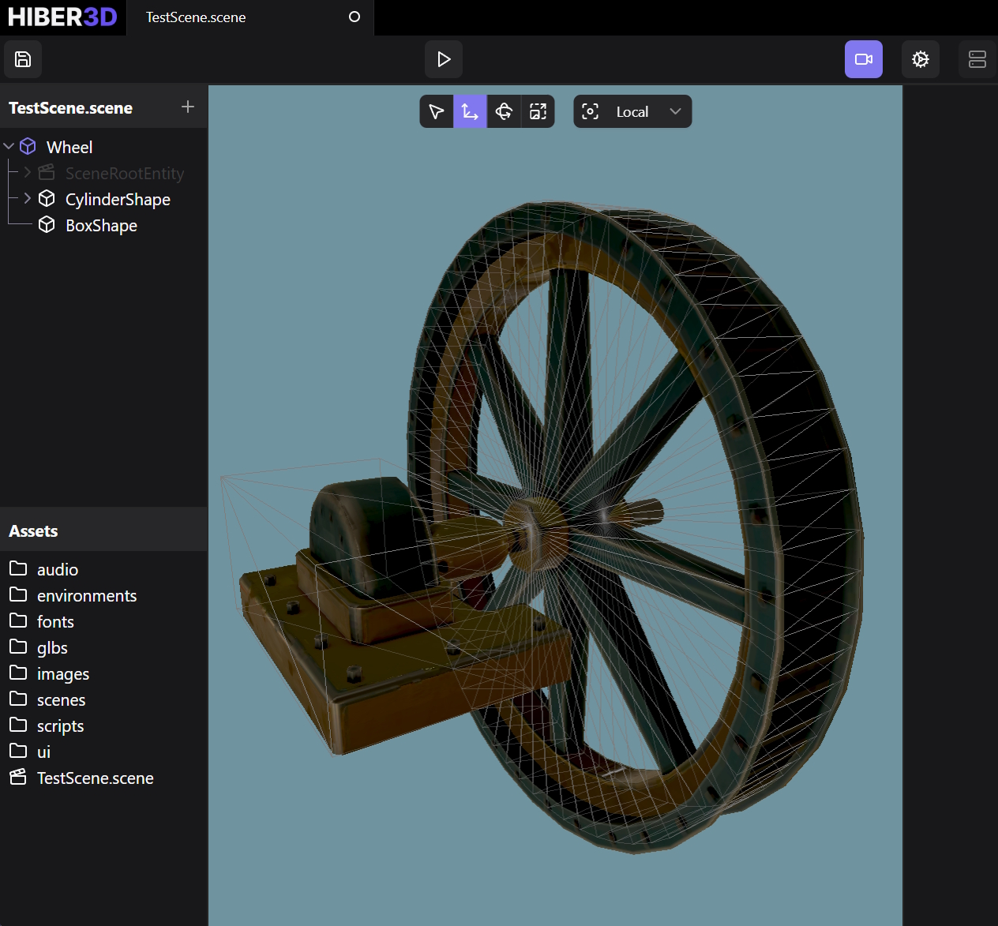The image size is (998, 926).
Task: Add a new entity with plus icon
Action: [x=188, y=107]
